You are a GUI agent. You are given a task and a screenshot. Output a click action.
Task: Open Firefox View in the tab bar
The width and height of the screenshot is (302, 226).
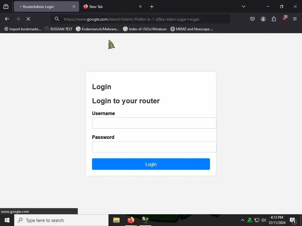(x=6, y=7)
